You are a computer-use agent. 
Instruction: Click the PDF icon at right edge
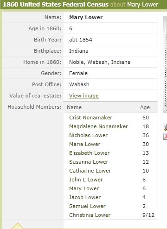pos(165,136)
